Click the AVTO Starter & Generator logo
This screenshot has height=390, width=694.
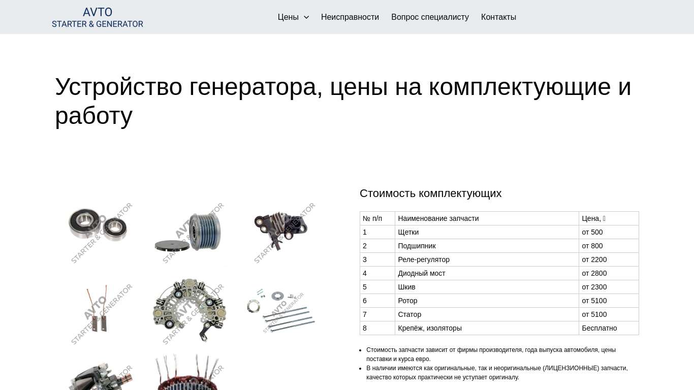pyautogui.click(x=98, y=17)
